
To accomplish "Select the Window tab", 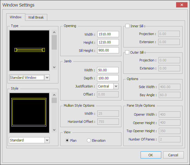I will pos(16,17).
